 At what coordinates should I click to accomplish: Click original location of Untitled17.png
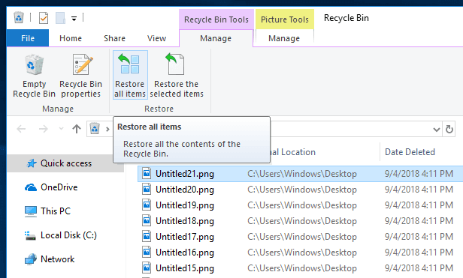(x=302, y=237)
